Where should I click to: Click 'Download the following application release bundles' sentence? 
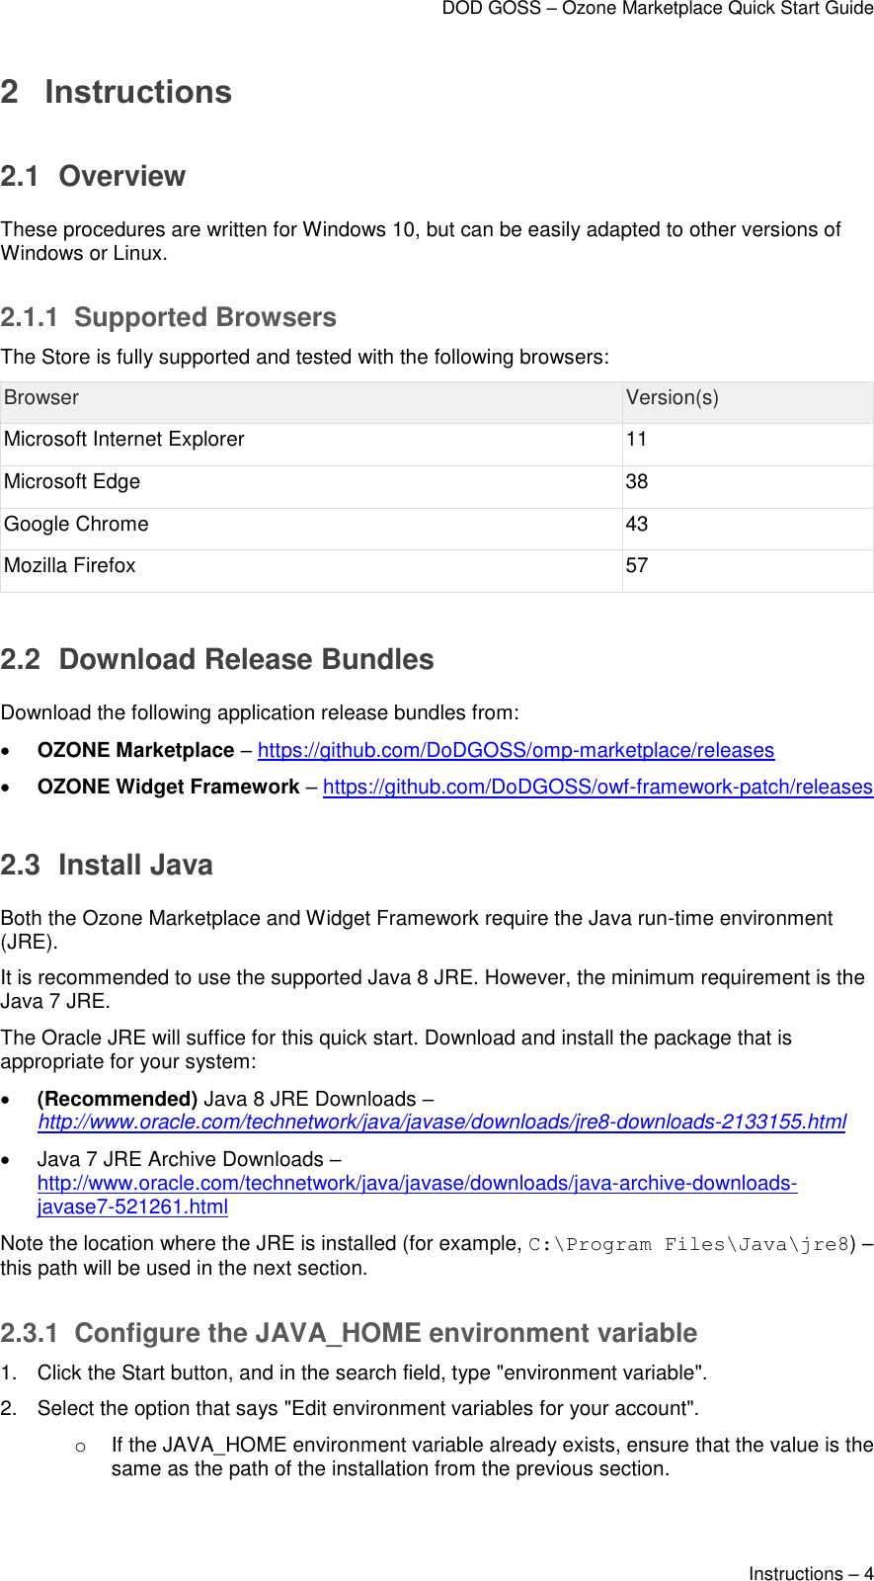260,712
